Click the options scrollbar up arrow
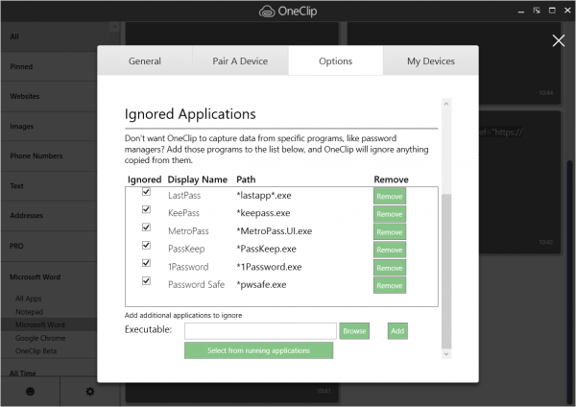This screenshot has height=407, width=576. (x=446, y=105)
